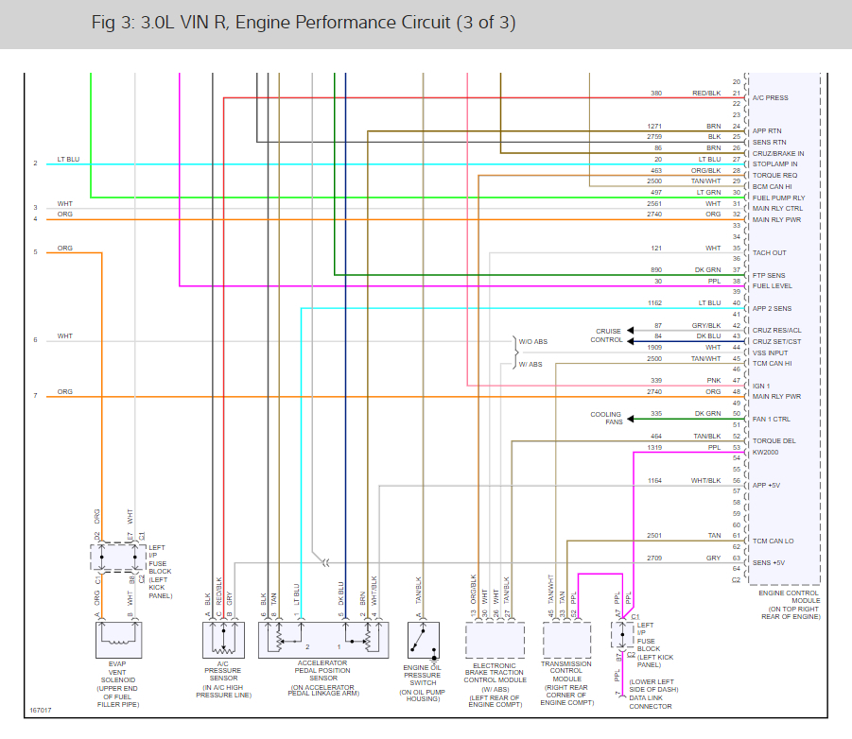Screen dimensions: 852x739
Task: Click the A/C PRESS pin label
Action: click(x=770, y=97)
